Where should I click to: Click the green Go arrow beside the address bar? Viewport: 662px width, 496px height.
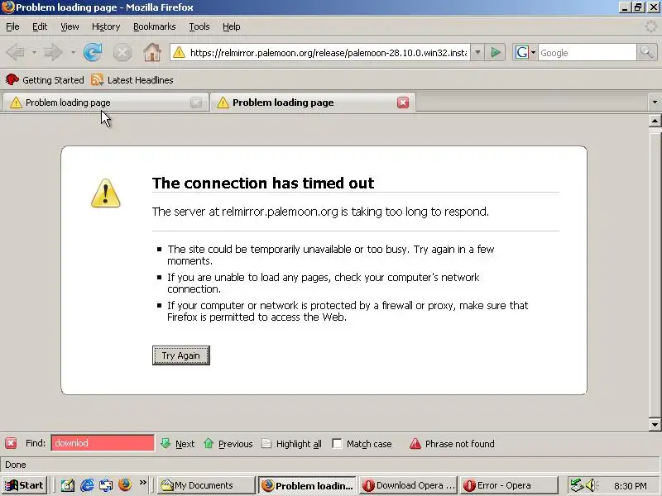pyautogui.click(x=495, y=53)
